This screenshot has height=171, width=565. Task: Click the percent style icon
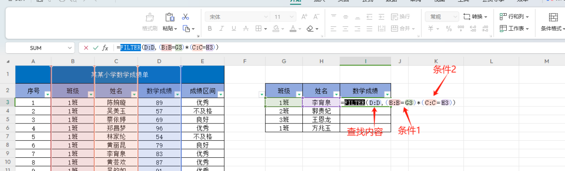(449, 29)
